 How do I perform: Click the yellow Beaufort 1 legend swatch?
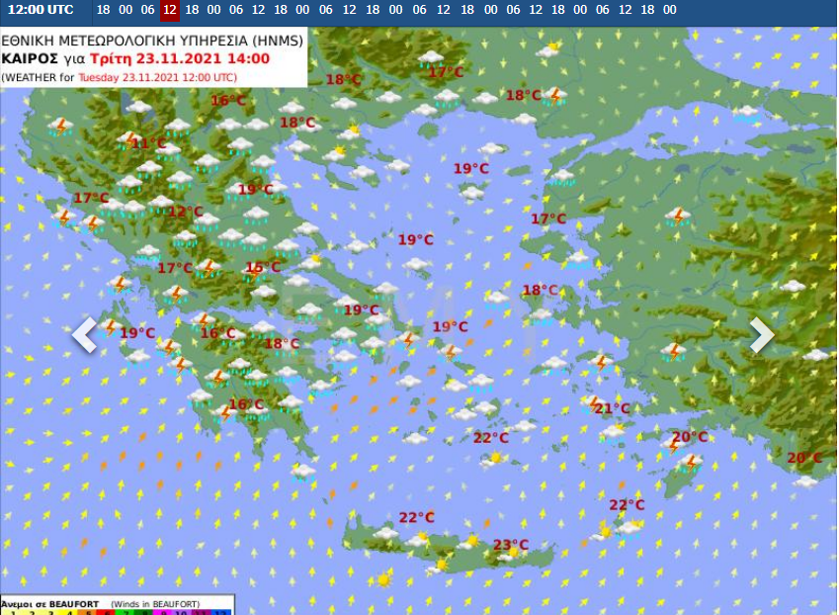pyautogui.click(x=11, y=612)
